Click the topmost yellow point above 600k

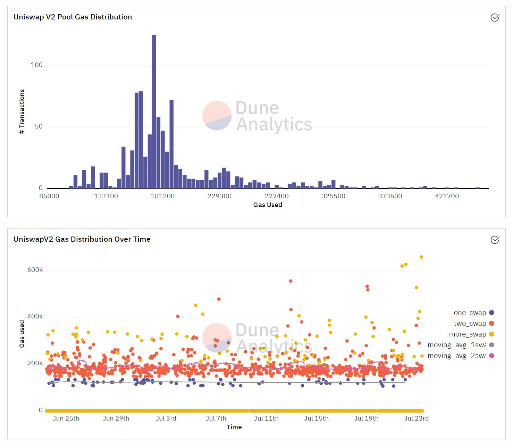[421, 257]
